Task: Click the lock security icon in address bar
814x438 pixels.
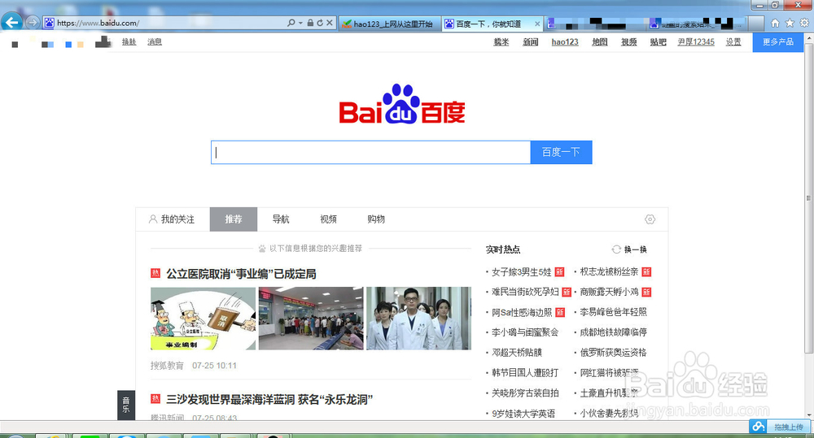Action: click(310, 23)
